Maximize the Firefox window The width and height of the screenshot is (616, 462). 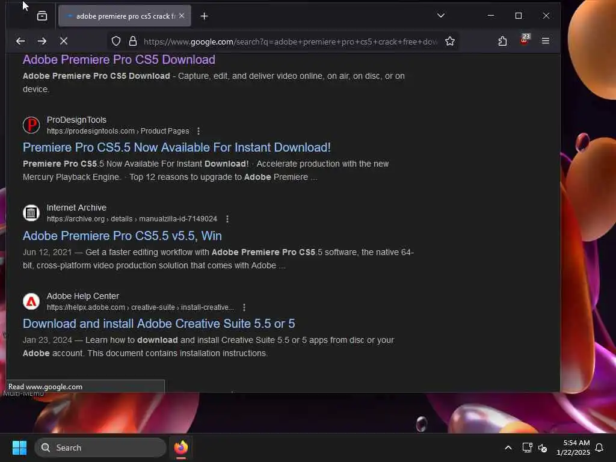coord(519,16)
